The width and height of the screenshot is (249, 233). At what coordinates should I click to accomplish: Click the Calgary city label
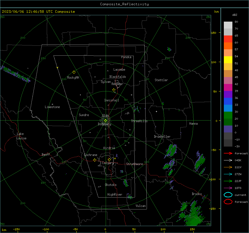click(x=108, y=163)
